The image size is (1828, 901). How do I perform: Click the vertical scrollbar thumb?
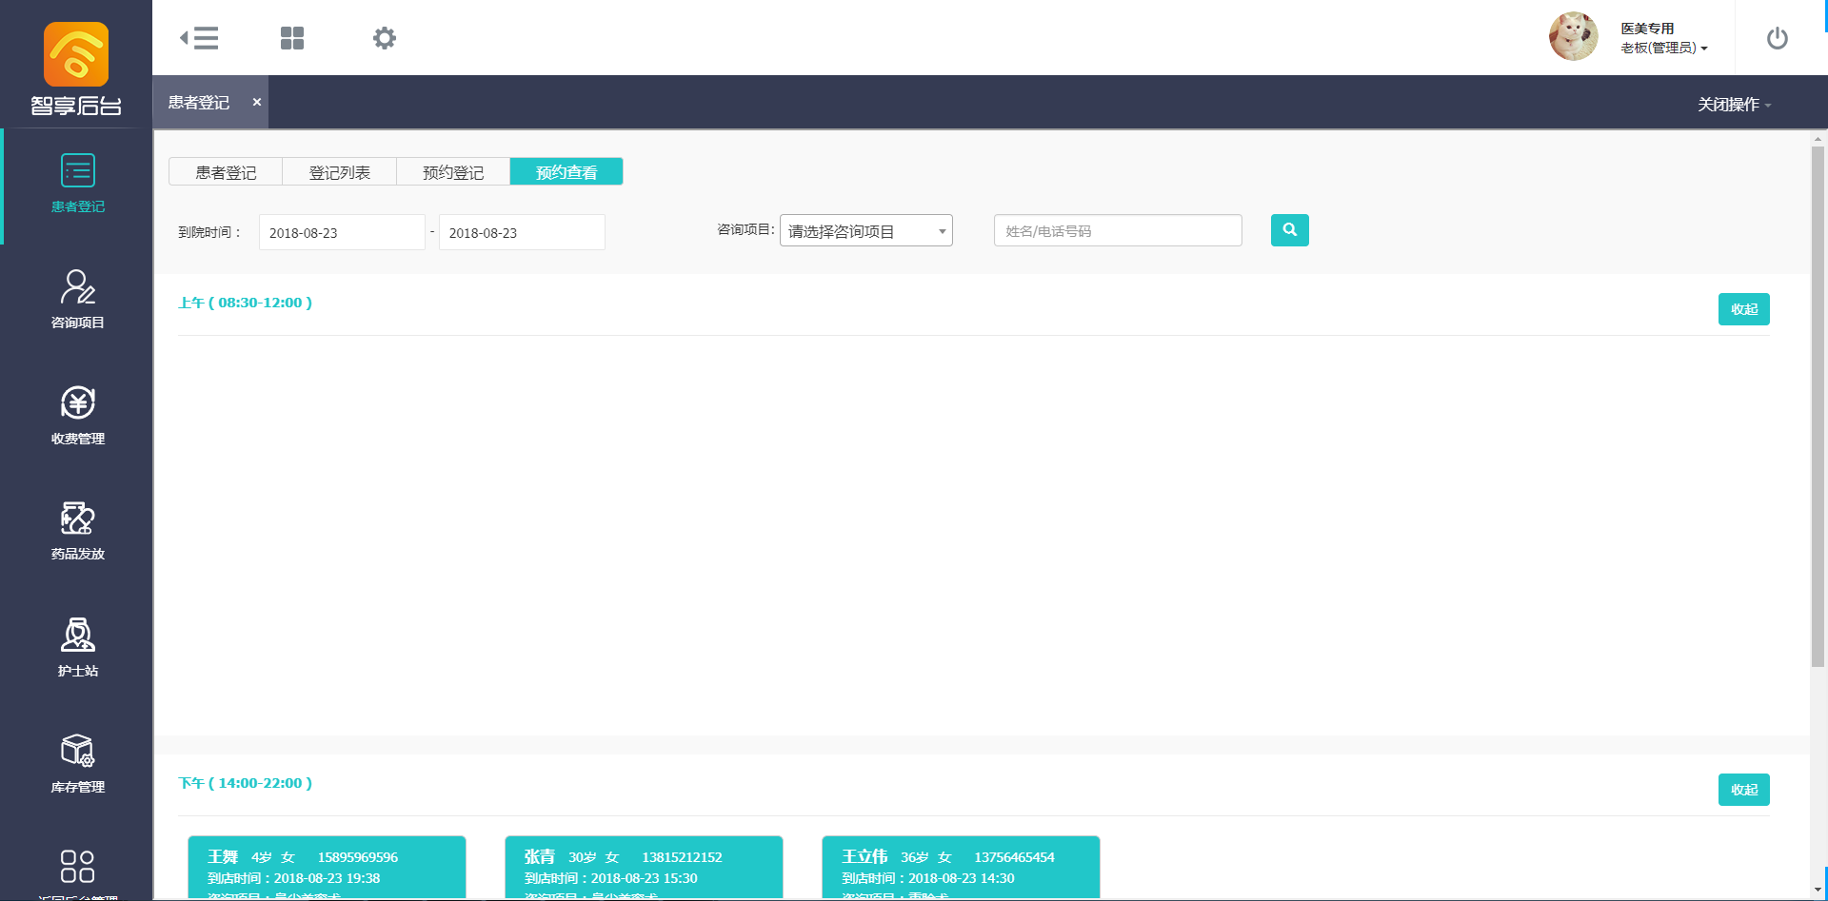point(1818,407)
